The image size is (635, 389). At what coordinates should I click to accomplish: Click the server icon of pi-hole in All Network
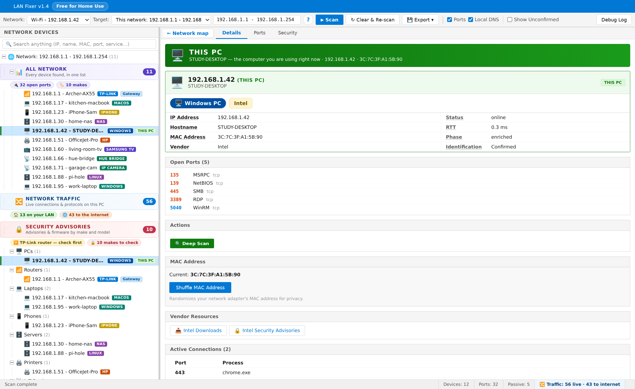(x=27, y=177)
